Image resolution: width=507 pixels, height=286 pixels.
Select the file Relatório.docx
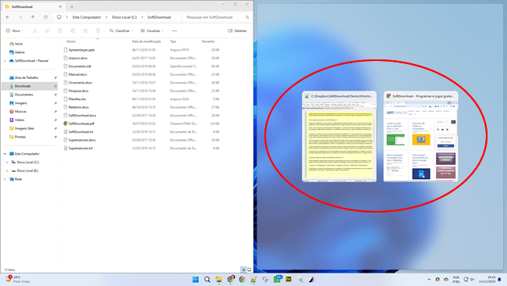click(x=79, y=107)
